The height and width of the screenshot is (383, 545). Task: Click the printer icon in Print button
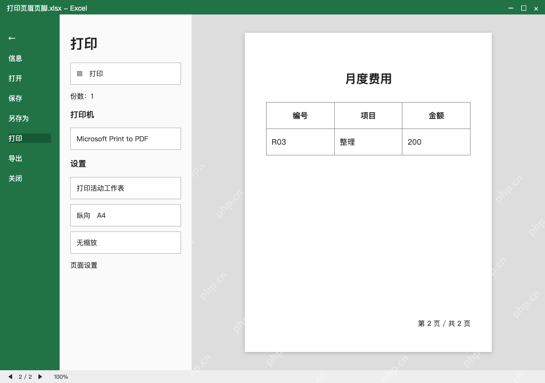80,74
